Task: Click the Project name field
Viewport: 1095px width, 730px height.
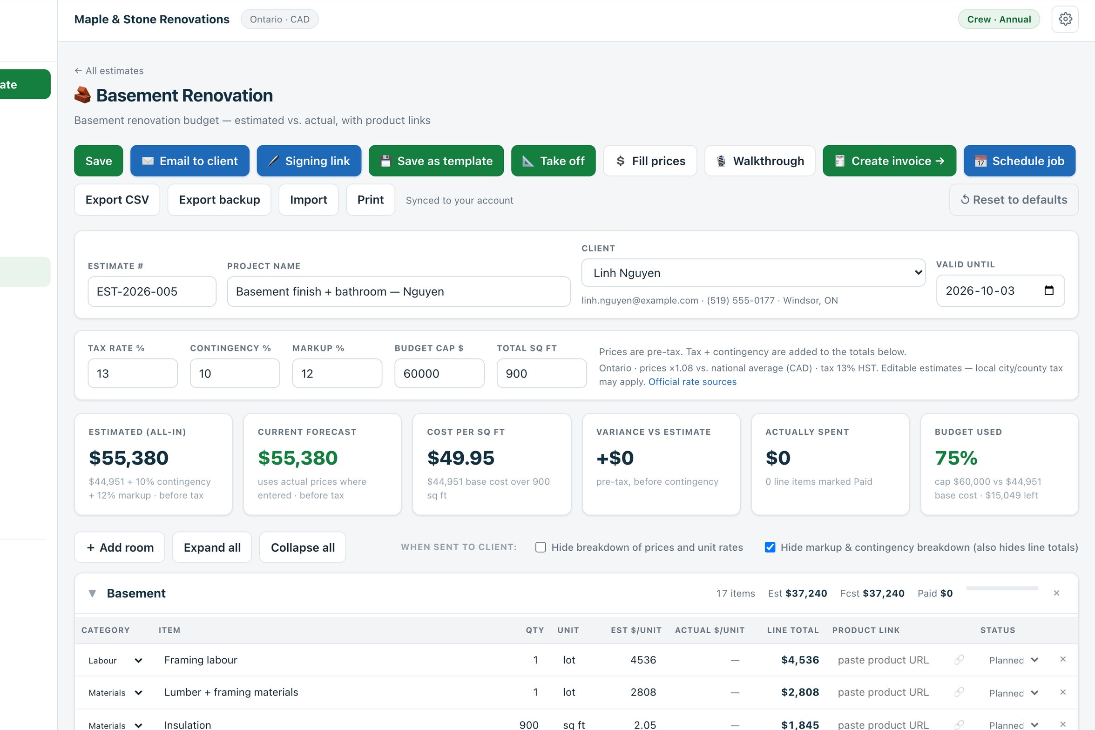Action: (x=399, y=291)
